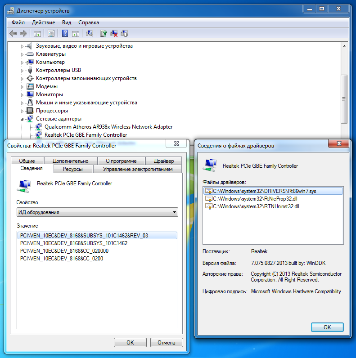This screenshot has width=356, height=358.
Task: Click the Uninstall device red X icon
Action: 114,34
